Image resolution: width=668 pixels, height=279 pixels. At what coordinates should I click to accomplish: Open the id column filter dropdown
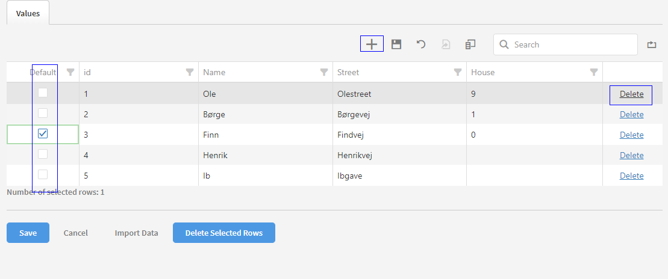point(190,72)
